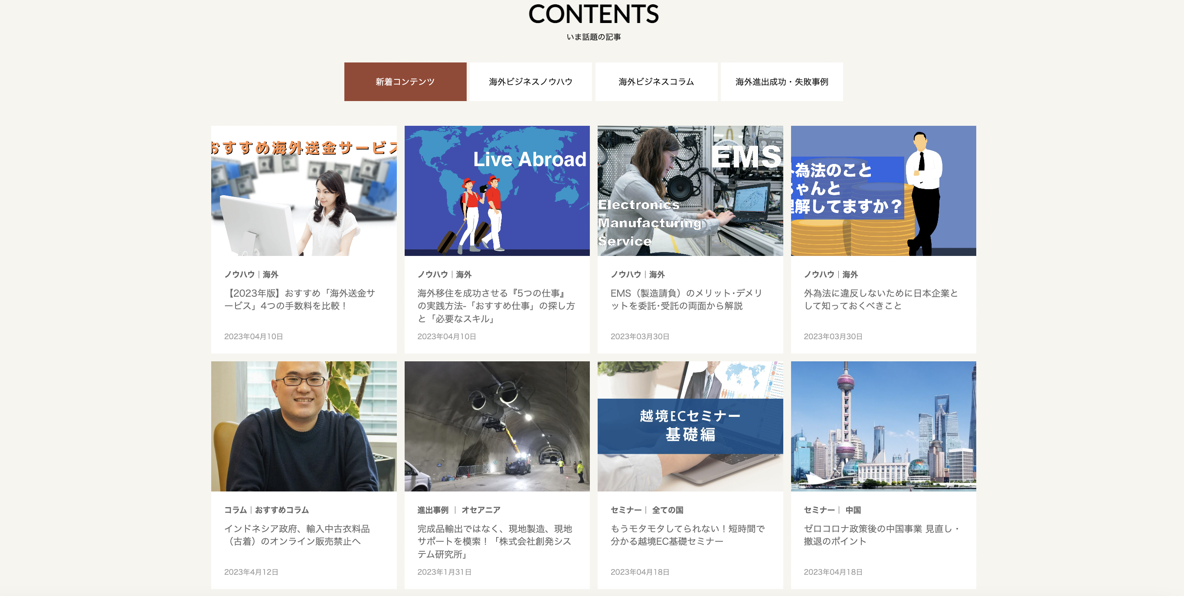This screenshot has height=596, width=1184.
Task: Click date 2023年04月18日 on 越境EC card
Action: [x=640, y=572]
